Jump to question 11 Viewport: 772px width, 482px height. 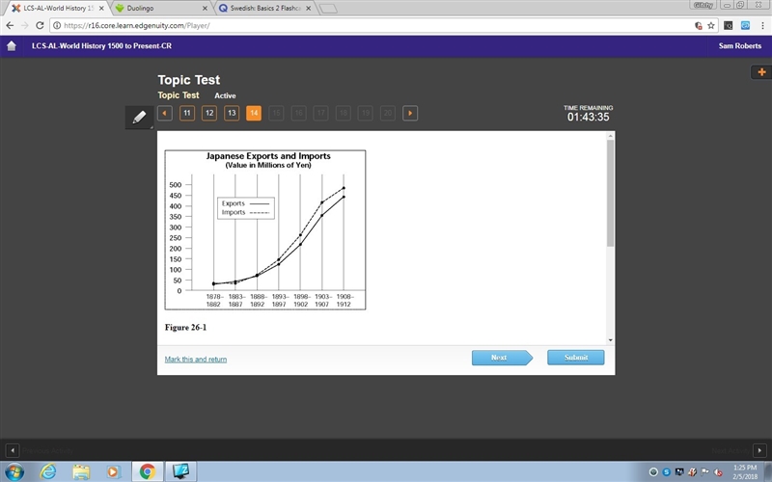187,113
